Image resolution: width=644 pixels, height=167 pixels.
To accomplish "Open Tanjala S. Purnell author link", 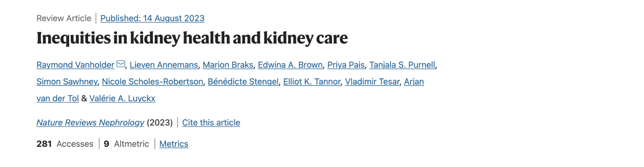I will pyautogui.click(x=402, y=65).
